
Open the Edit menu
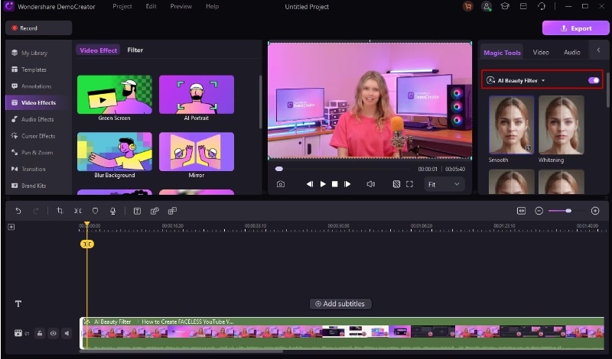[151, 6]
